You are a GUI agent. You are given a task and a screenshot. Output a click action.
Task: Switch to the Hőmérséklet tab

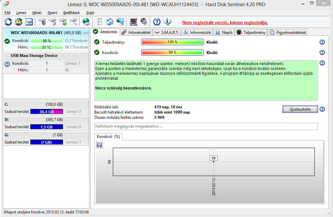136,33
